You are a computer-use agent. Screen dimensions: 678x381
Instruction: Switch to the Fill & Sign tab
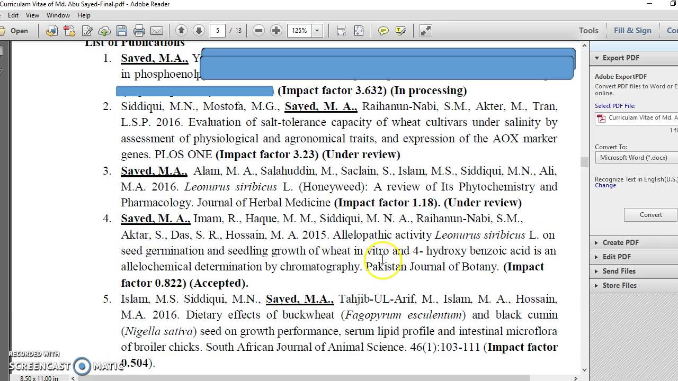pyautogui.click(x=632, y=31)
